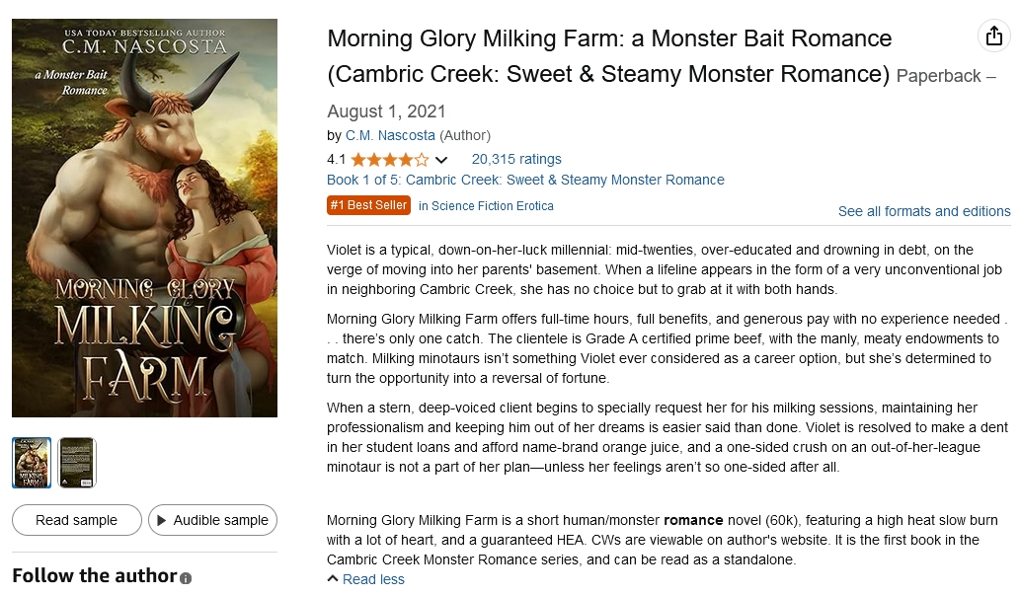Click the orange star rating icons
The image size is (1020, 595).
coord(390,160)
